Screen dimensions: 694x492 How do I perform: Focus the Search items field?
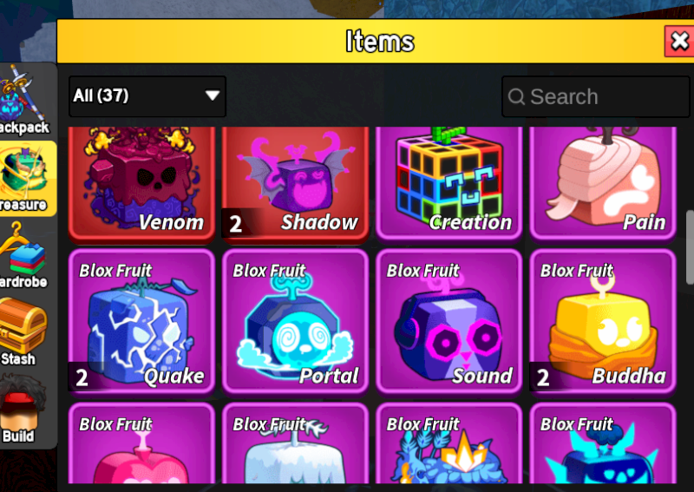pos(596,96)
